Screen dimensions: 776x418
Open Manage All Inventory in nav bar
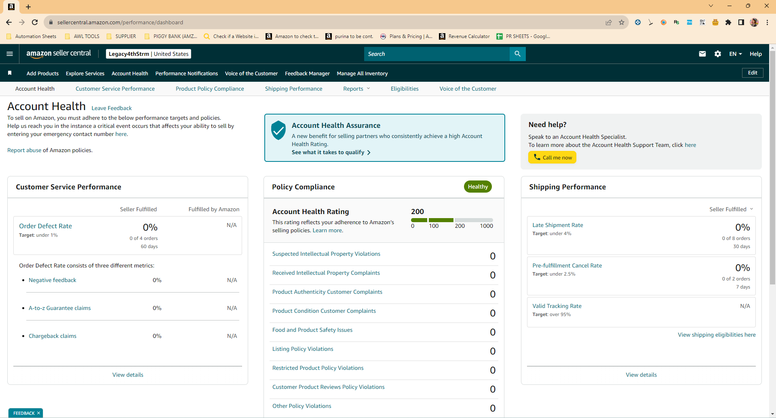coord(362,73)
